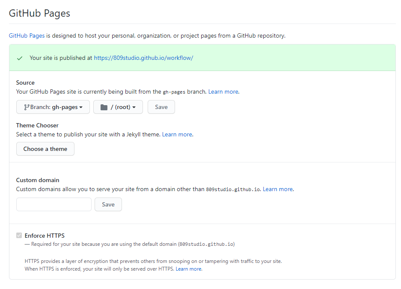Open the published 809studio.github.io/workflow link
Image resolution: width=401 pixels, height=289 pixels.
[143, 58]
